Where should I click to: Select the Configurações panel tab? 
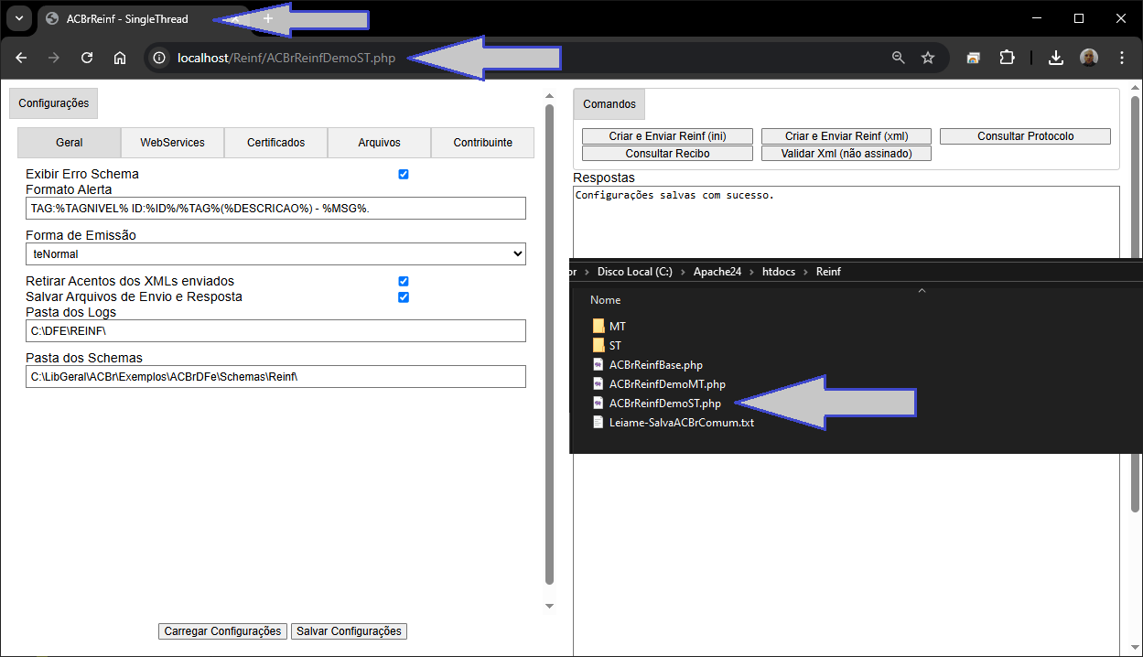click(x=53, y=103)
